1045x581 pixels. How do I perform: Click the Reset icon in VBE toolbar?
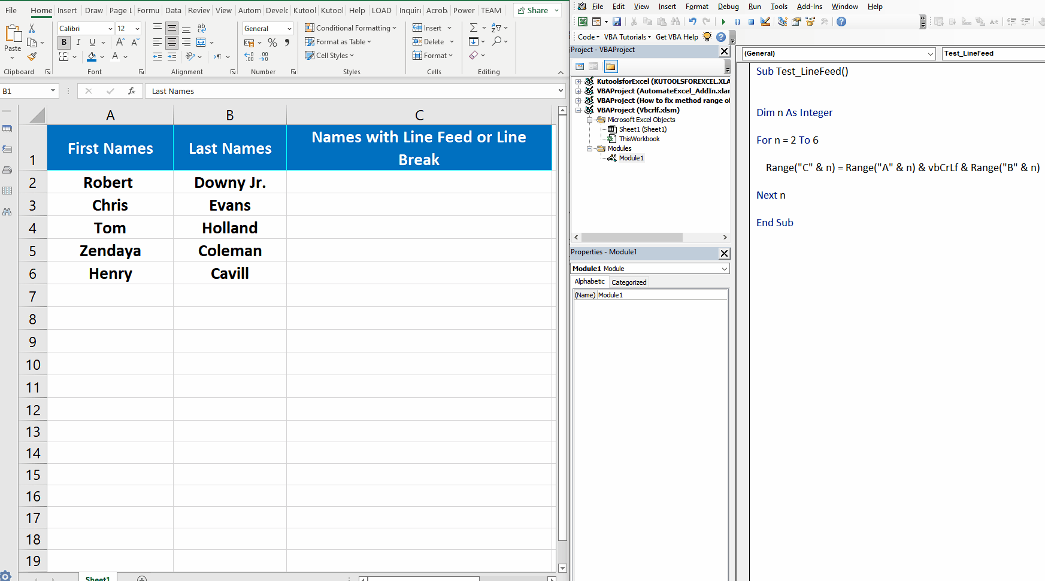pyautogui.click(x=751, y=22)
